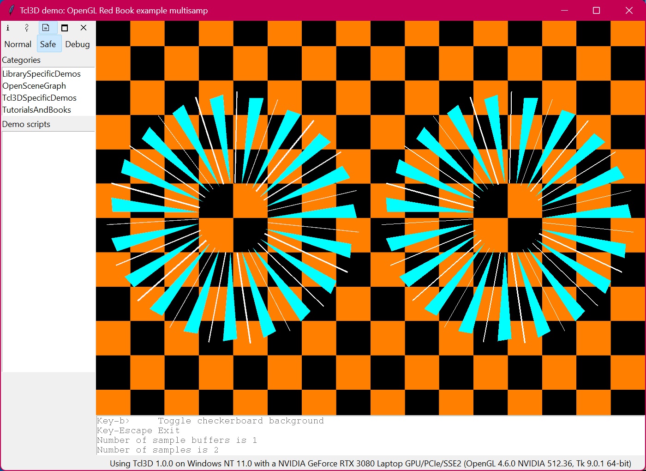Toggle the highlighted document page toolbar icon
Screen dimensions: 646x471
pos(46,28)
